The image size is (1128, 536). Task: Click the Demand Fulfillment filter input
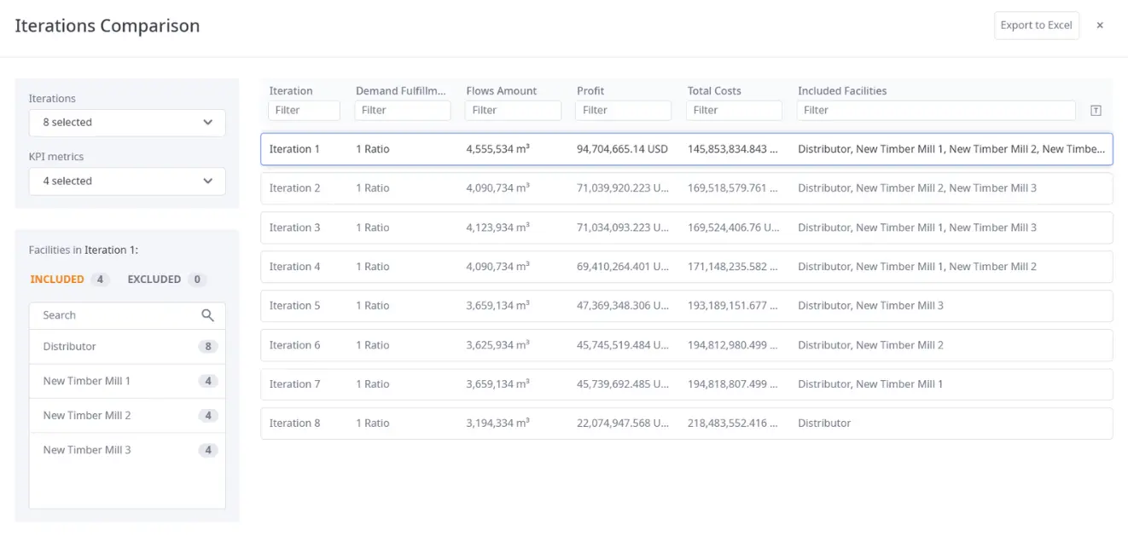coord(402,110)
